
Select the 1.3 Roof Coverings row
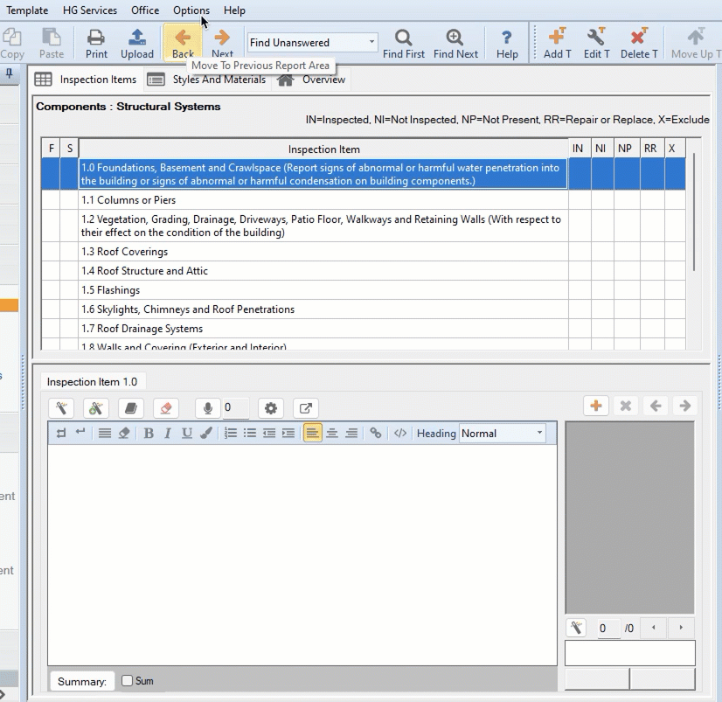(x=323, y=252)
